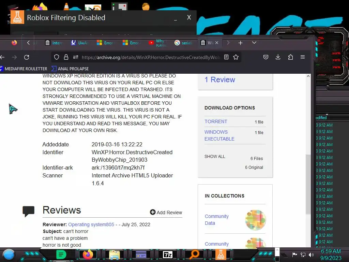Open the orange magnifier search app
The height and width of the screenshot is (262, 349).
click(x=194, y=254)
